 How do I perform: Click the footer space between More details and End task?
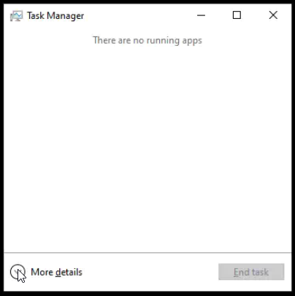pyautogui.click(x=150, y=272)
